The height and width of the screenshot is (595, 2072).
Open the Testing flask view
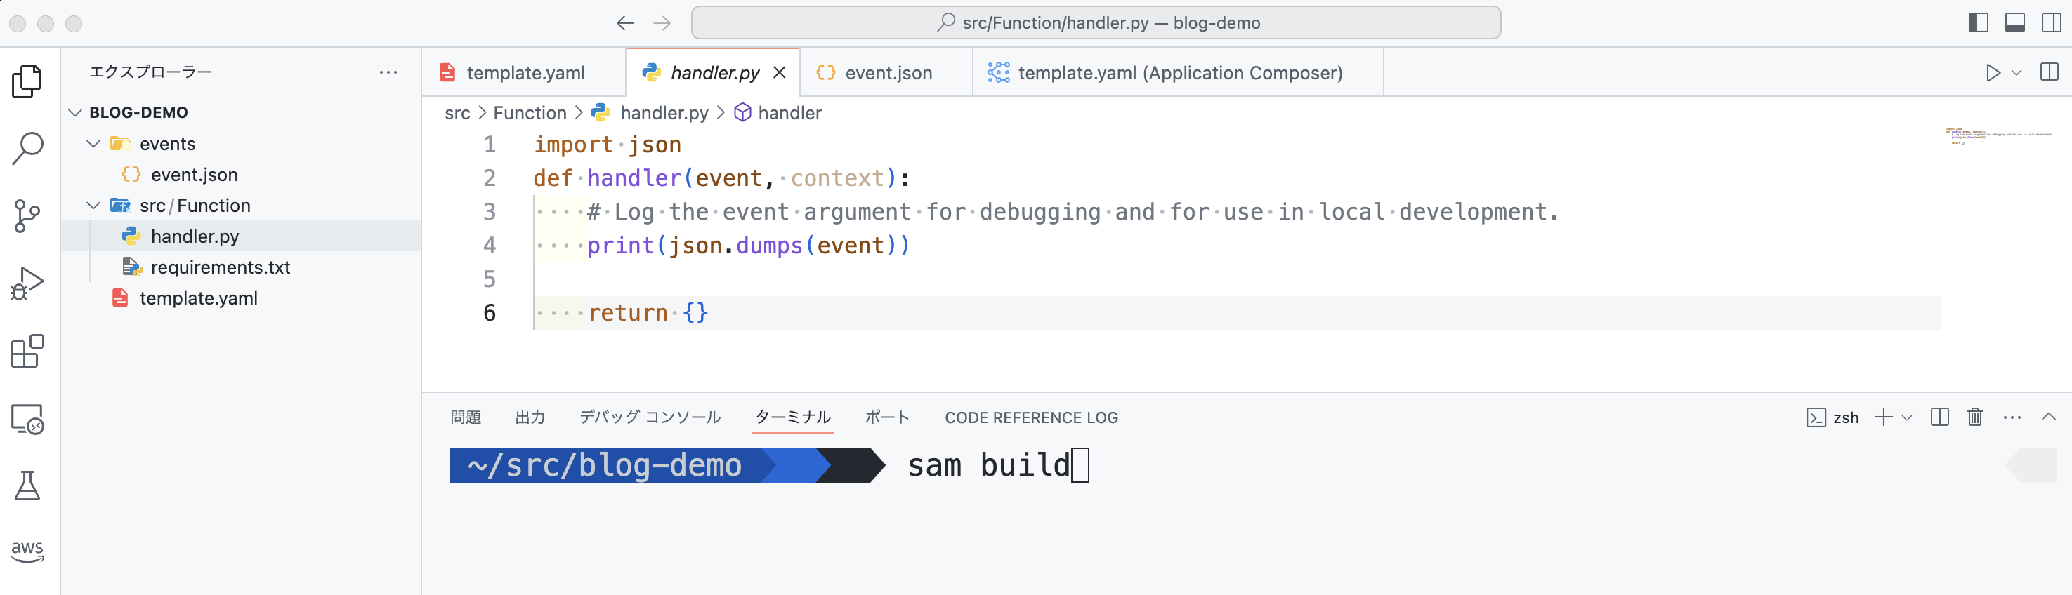[x=27, y=486]
